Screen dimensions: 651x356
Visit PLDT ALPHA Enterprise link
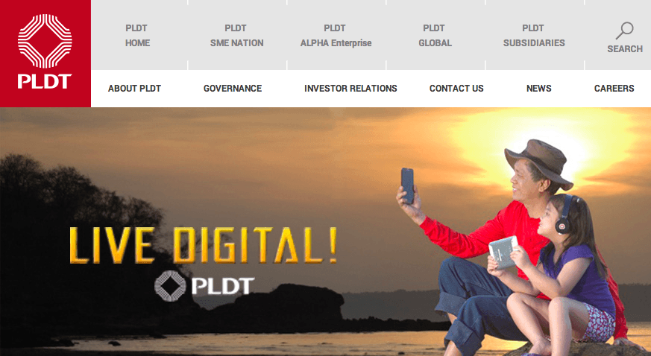336,36
